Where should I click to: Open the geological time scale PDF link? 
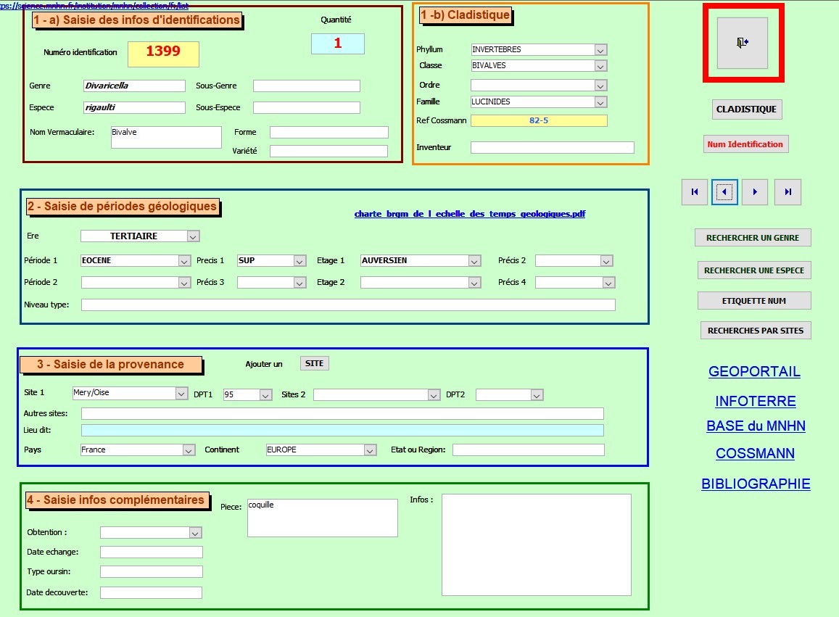(469, 214)
